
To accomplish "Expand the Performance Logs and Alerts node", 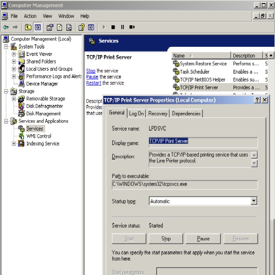I will coord(14,76).
